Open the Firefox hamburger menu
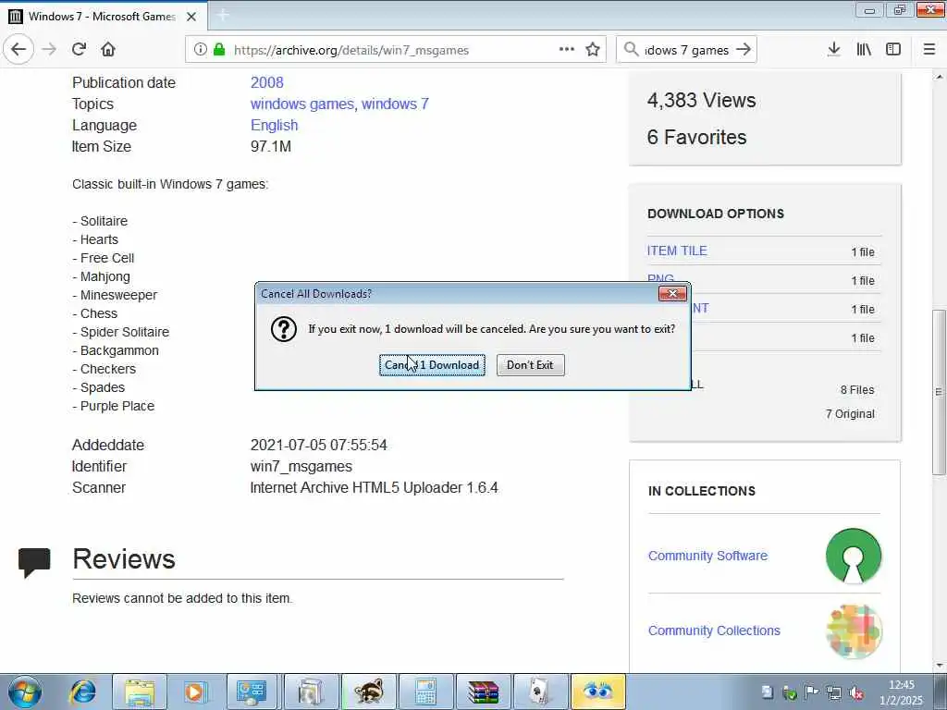Screen dimensions: 947x710 (929, 50)
